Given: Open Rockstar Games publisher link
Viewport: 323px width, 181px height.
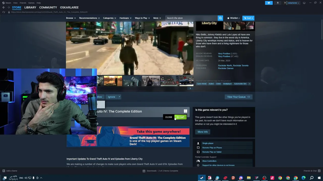Looking at the screenshot, I should coord(226,68).
